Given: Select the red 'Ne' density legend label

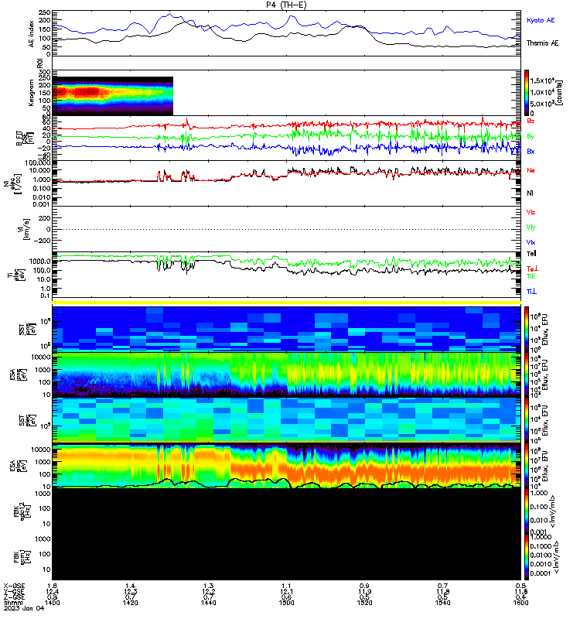Looking at the screenshot, I should click(531, 170).
